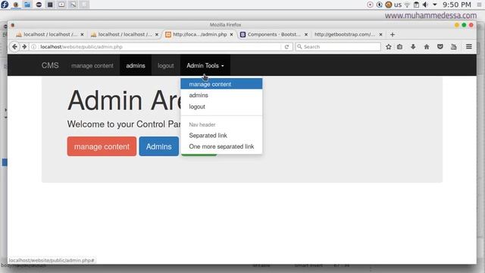Click the 'Welcome to your Control Pa' text
The image size is (485, 273).
coord(124,124)
